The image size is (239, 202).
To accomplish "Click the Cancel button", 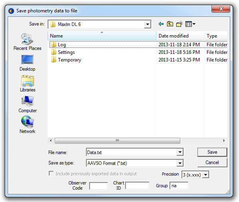I will tap(212, 162).
